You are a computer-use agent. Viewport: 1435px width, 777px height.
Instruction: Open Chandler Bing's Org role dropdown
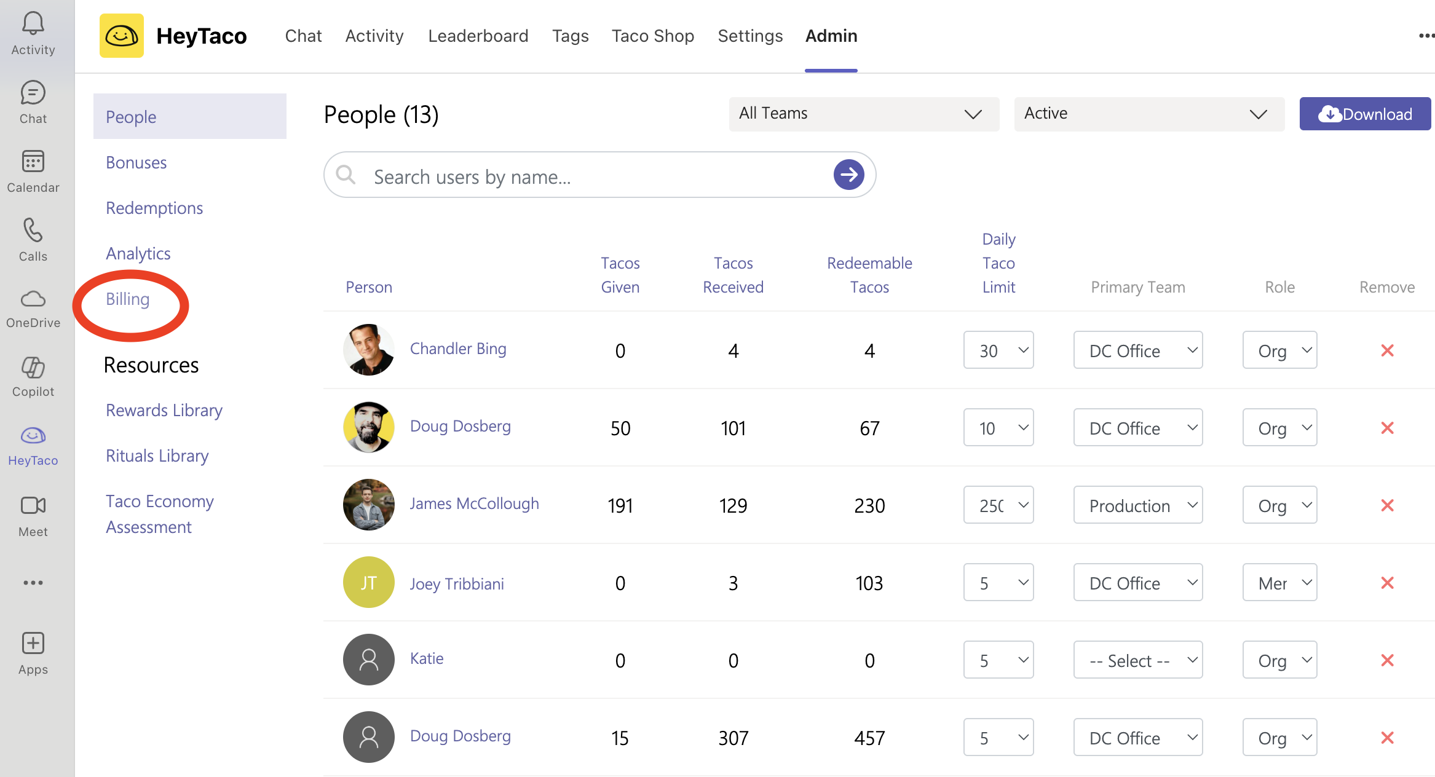coord(1279,350)
